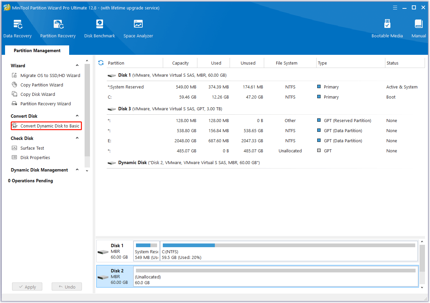Refresh the partition list
430x303 pixels.
[101, 63]
